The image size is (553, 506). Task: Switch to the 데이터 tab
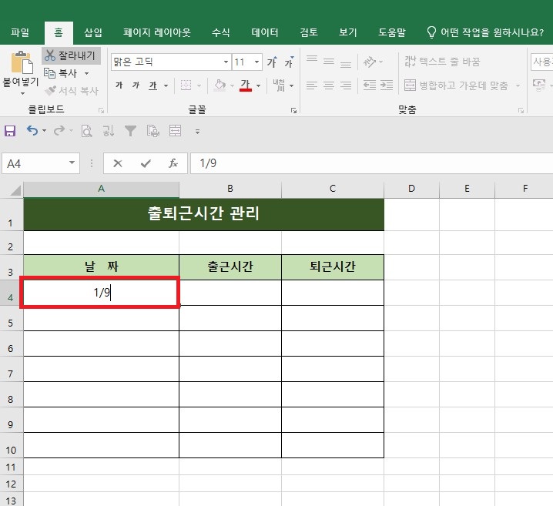pos(265,32)
